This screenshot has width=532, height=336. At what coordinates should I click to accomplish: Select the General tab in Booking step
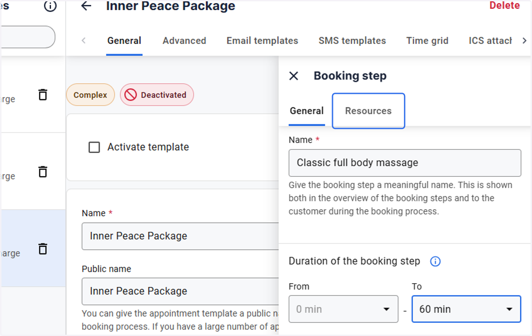click(x=307, y=111)
